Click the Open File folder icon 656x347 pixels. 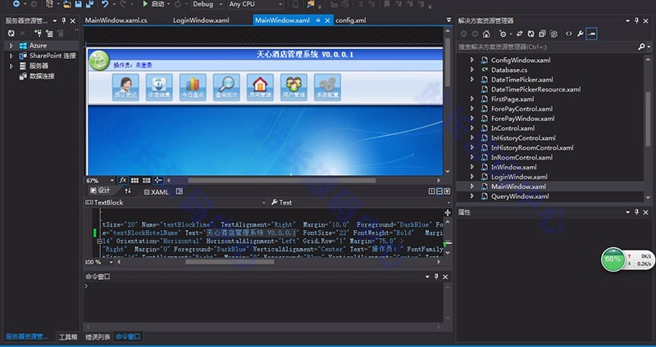(x=67, y=4)
